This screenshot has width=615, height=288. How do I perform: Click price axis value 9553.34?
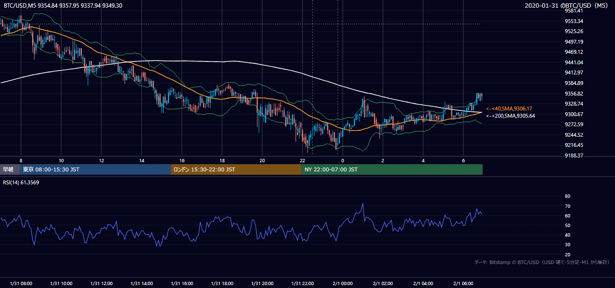574,21
